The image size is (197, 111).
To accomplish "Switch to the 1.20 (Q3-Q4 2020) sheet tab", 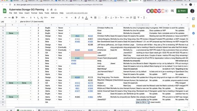I will point(49,110).
